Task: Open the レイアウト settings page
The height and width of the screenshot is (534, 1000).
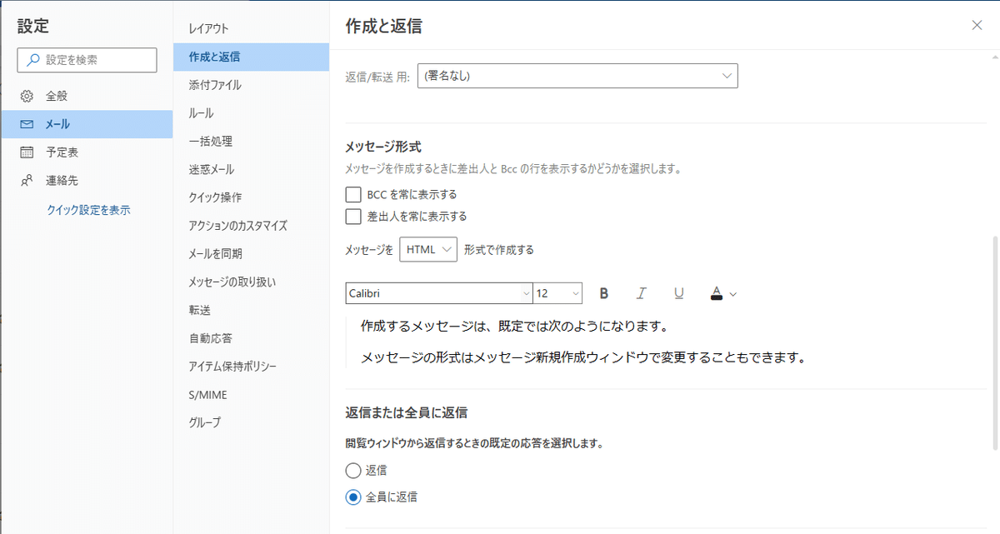Action: (x=251, y=28)
